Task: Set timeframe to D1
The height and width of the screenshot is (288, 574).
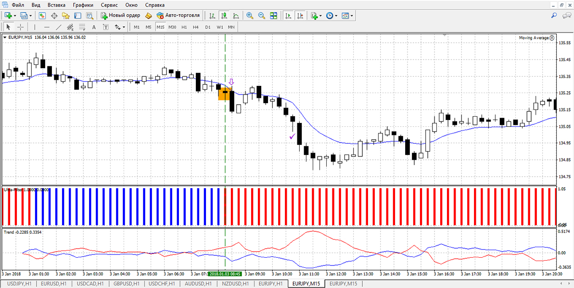Action: click(x=207, y=27)
